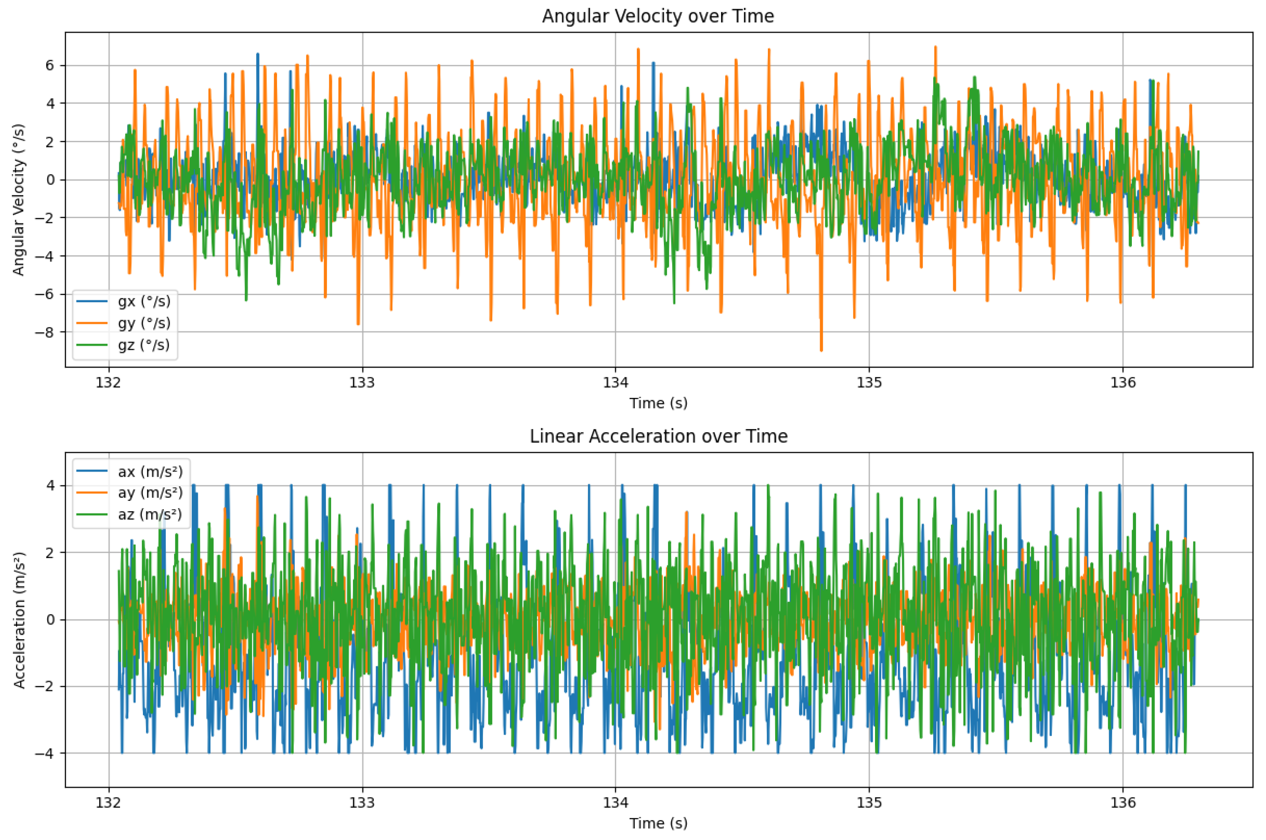Screen dimensions: 1266x840
Task: Click the 'gy (°/s)' legend label
Action: [144, 323]
